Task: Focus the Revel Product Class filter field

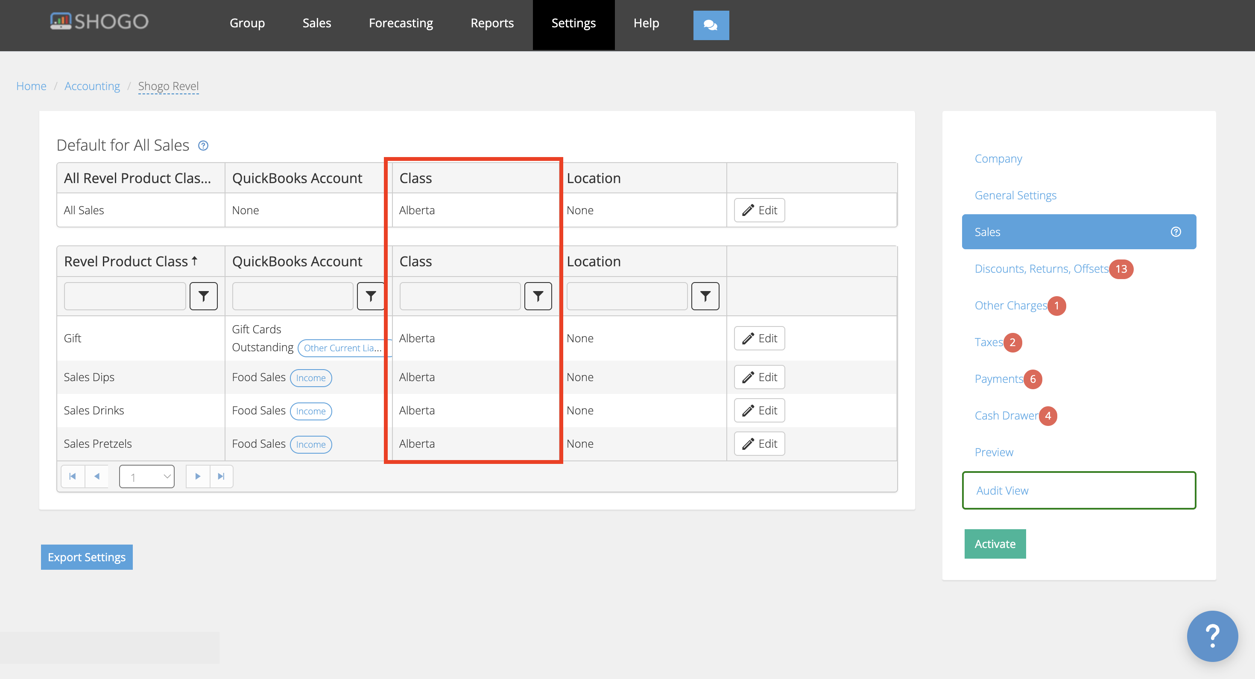Action: click(x=125, y=296)
